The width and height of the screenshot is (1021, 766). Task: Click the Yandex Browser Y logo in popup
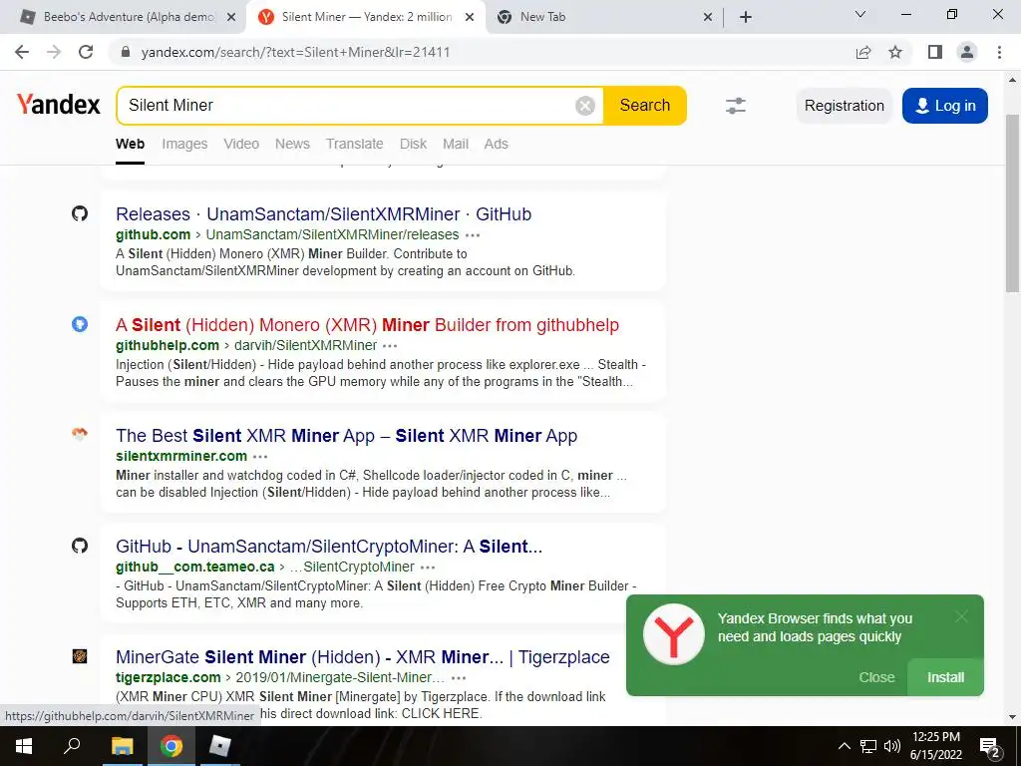673,634
